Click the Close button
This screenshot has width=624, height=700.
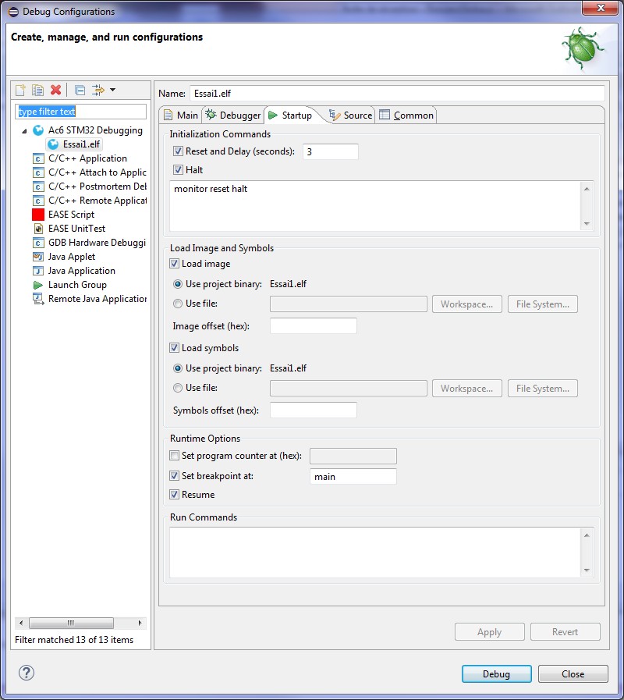coord(573,674)
